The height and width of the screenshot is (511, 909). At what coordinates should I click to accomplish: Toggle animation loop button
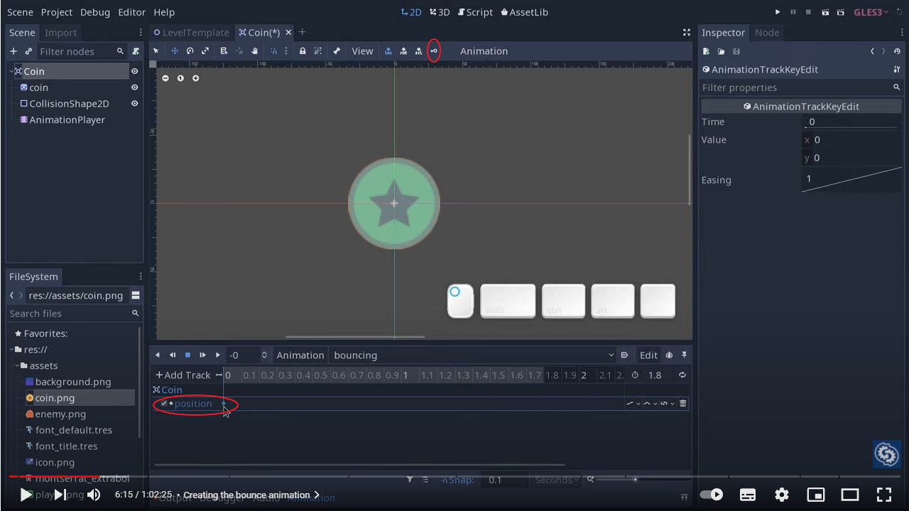pyautogui.click(x=682, y=375)
